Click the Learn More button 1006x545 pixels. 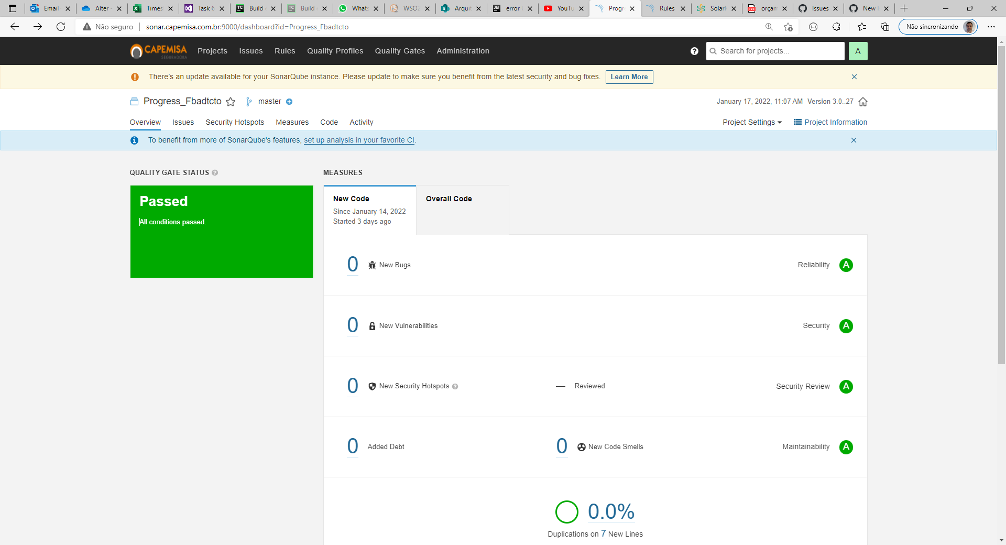tap(629, 77)
